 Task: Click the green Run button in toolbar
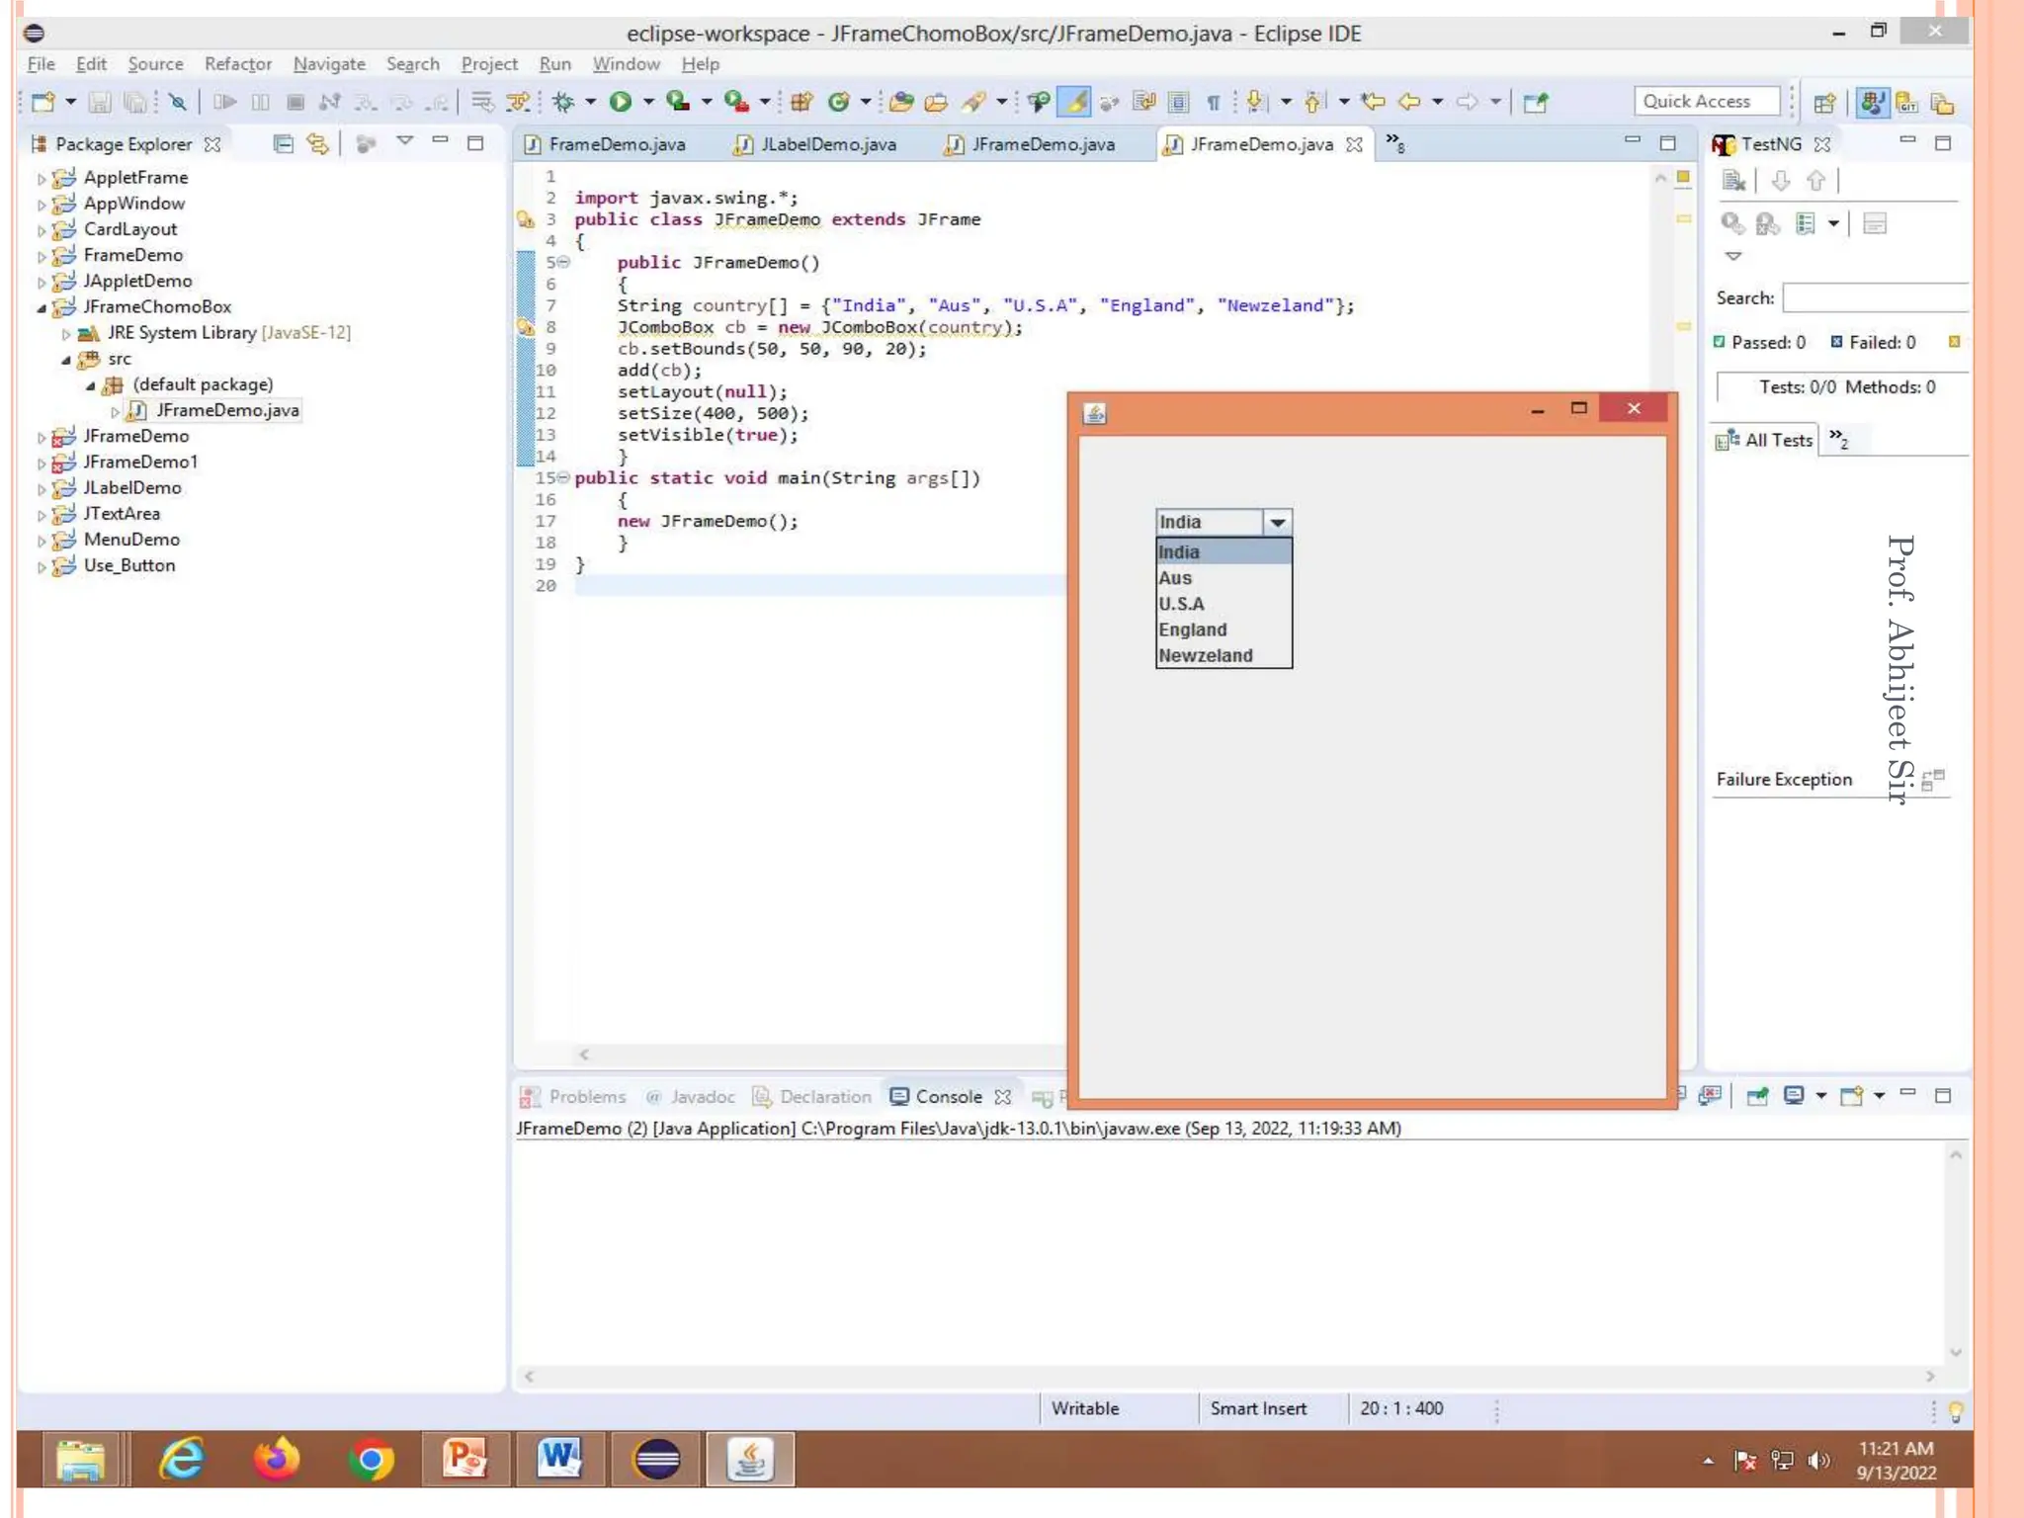pos(620,102)
